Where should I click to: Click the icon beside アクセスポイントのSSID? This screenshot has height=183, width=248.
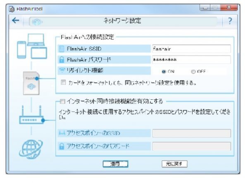tap(62, 133)
